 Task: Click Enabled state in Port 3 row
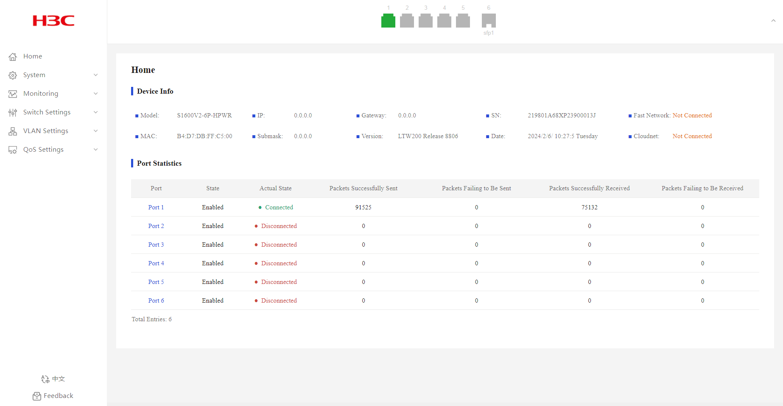tap(213, 245)
